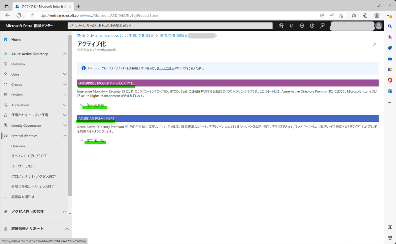This screenshot has height=244, width=396.
Task: Click the サービスの購入 link
Action: [166, 68]
